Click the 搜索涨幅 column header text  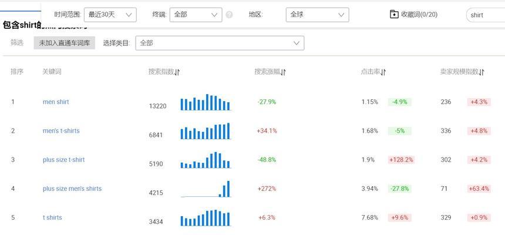click(x=267, y=72)
